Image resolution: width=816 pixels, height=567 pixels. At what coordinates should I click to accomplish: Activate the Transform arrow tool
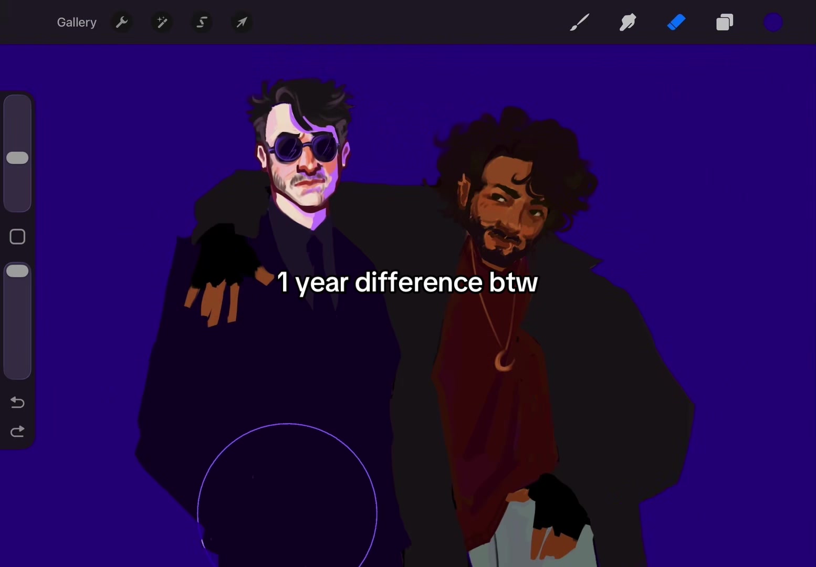click(x=242, y=23)
